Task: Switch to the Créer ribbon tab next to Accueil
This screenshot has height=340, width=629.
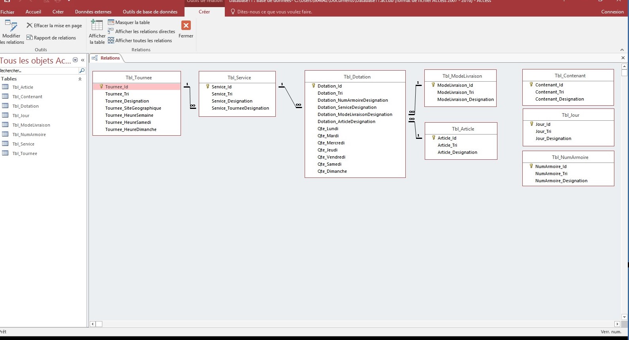Action: (58, 12)
